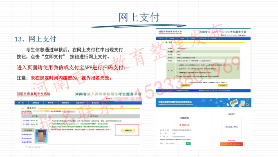
Task: Open first query link under 信息查询
Action: (x=27, y=134)
